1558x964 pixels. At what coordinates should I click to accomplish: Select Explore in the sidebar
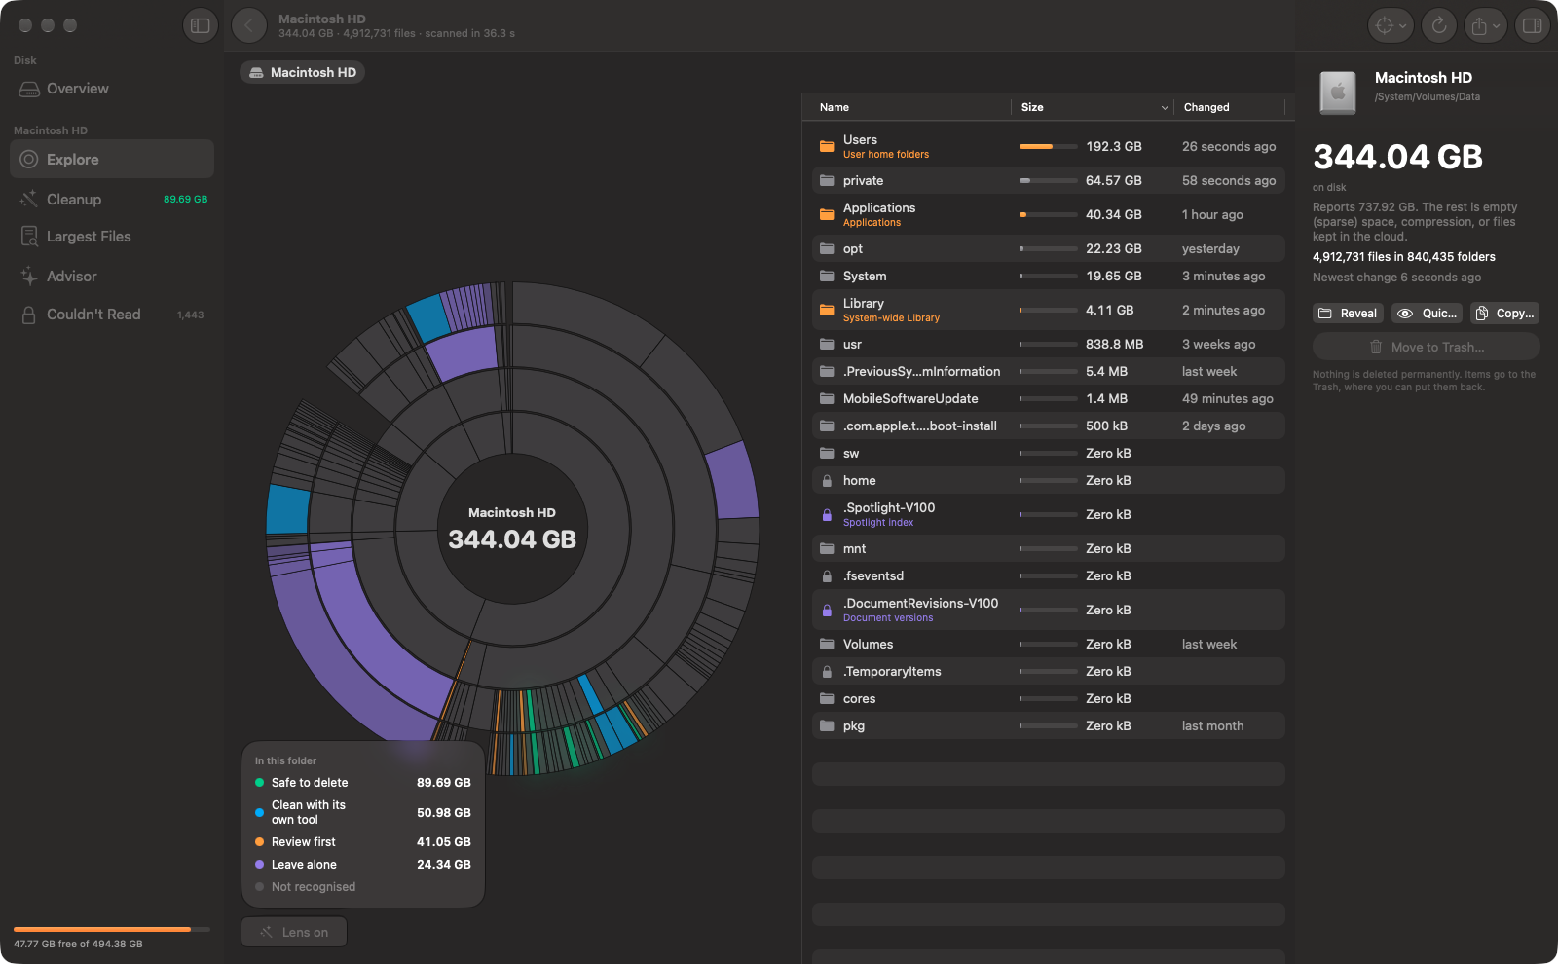point(112,159)
